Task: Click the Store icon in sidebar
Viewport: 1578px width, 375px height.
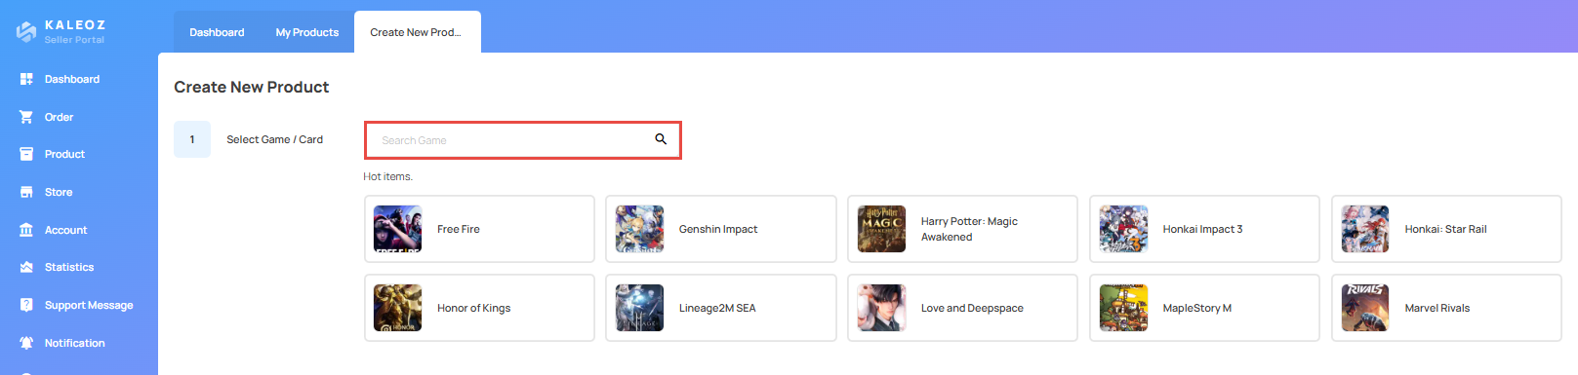Action: 26,192
